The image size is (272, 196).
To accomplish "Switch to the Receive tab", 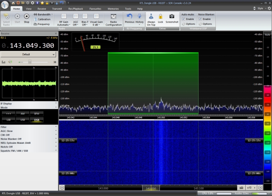I will [42, 9].
